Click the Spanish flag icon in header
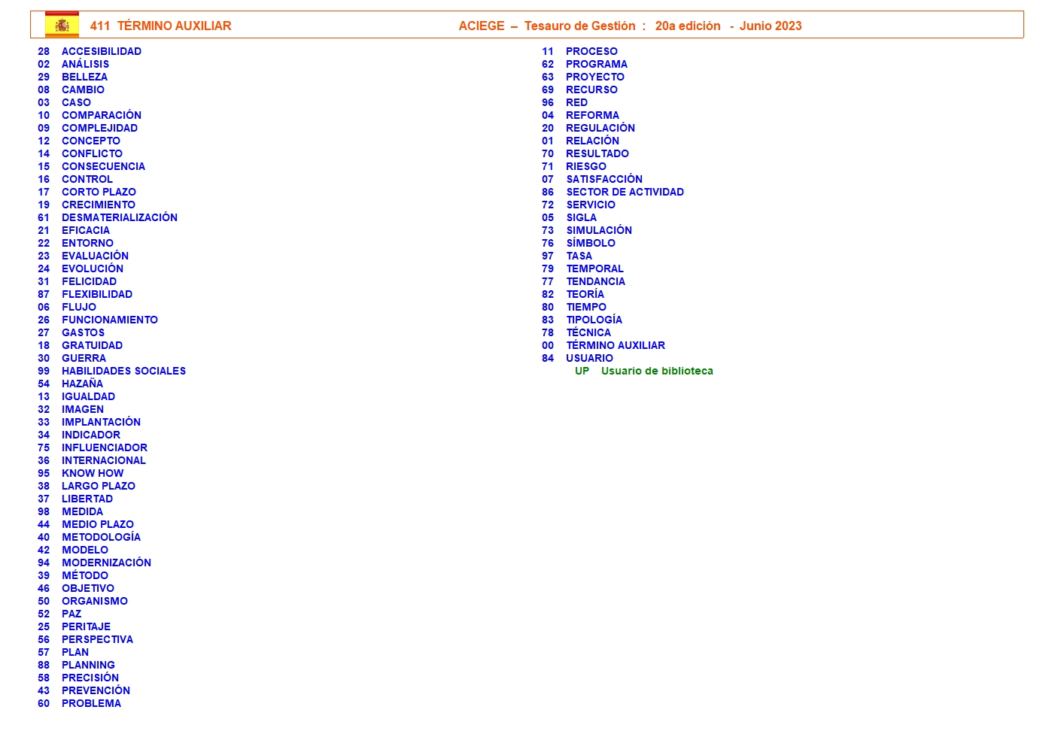The width and height of the screenshot is (1061, 737). point(62,25)
